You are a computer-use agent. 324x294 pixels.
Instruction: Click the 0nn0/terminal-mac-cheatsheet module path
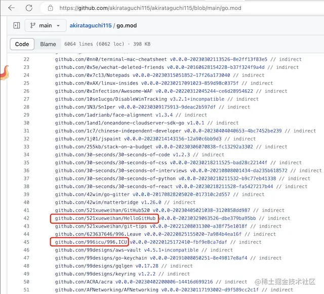pyautogui.click(x=111, y=59)
